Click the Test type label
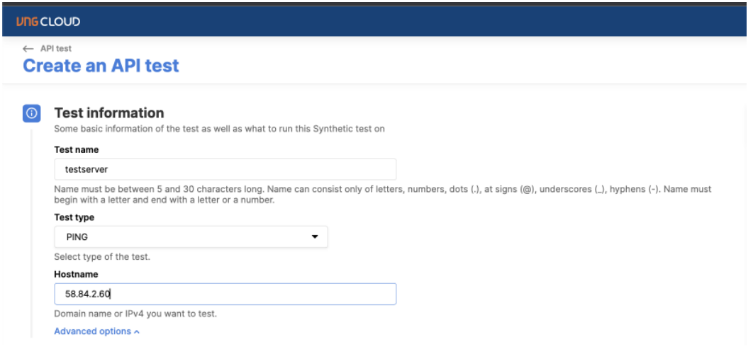The image size is (753, 349). [x=74, y=217]
